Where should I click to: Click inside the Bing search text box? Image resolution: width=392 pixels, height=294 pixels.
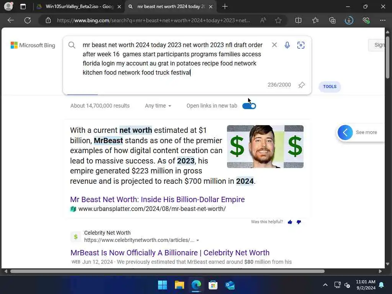[x=173, y=59]
